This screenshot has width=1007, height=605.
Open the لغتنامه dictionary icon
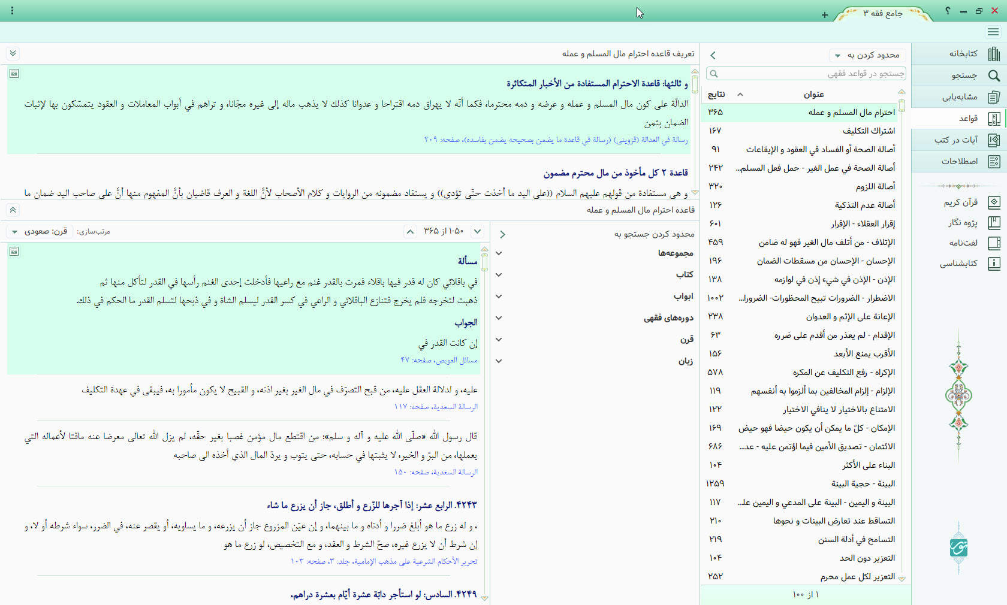tap(994, 243)
